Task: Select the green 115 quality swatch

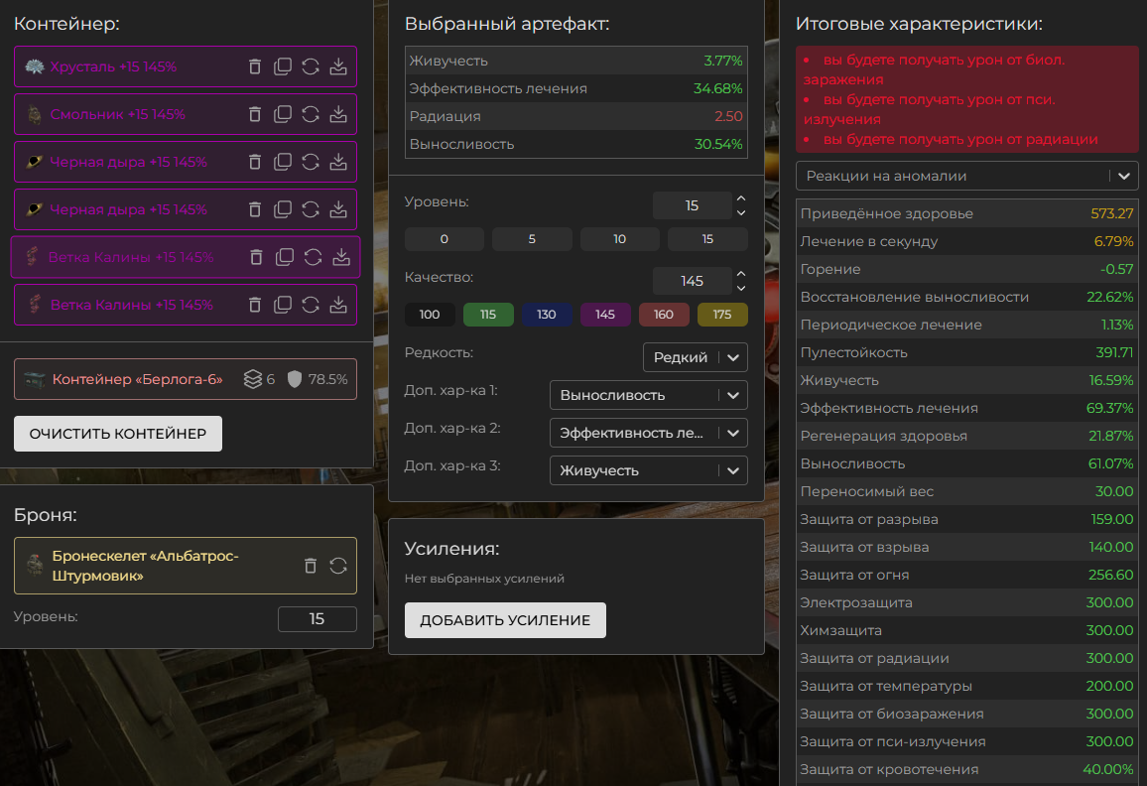Action: pos(488,315)
